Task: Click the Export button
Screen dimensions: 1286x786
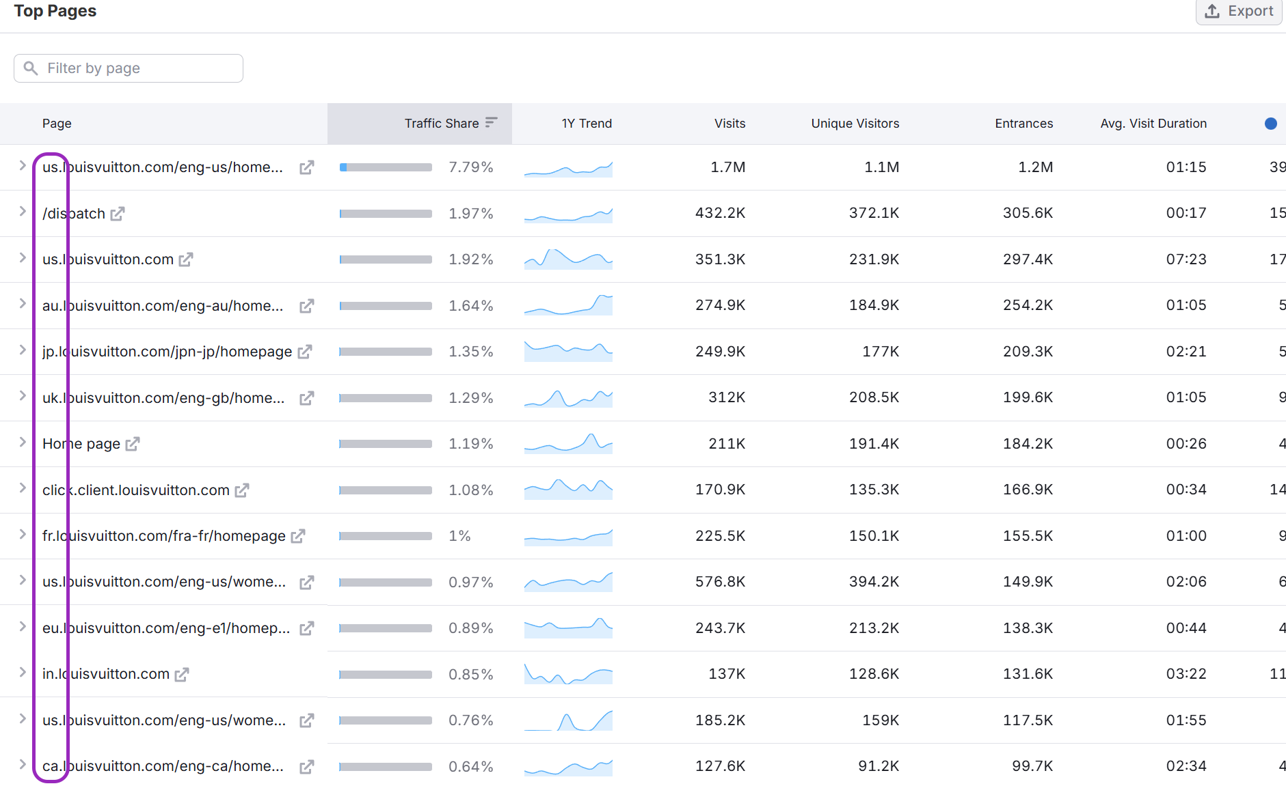Action: (1239, 12)
